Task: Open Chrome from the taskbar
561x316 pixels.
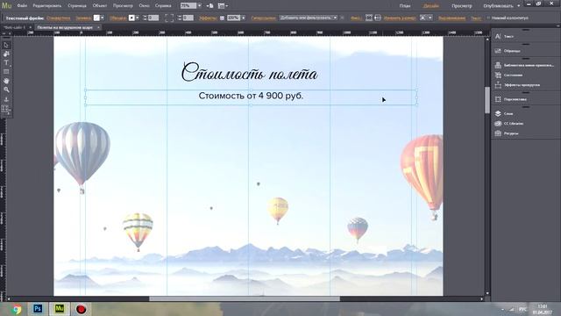Action: click(16, 309)
